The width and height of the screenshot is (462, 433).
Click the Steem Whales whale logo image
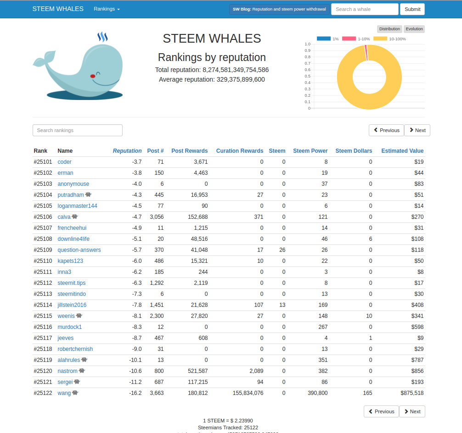click(78, 66)
